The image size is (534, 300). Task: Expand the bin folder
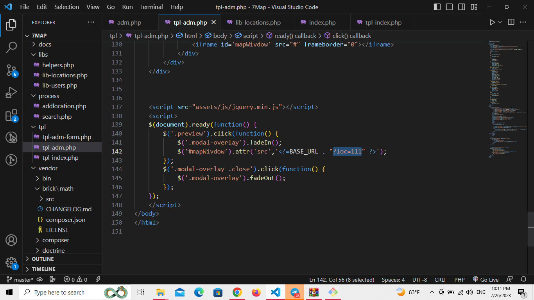click(63, 179)
